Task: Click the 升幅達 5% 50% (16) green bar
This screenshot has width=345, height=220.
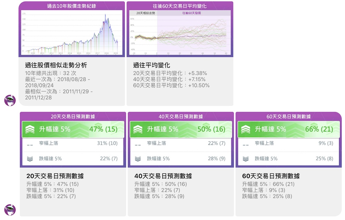Action: [x=181, y=129]
